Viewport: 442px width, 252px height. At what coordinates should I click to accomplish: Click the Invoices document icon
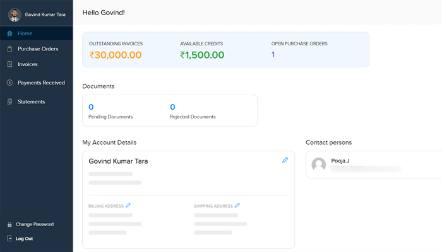(x=9, y=64)
